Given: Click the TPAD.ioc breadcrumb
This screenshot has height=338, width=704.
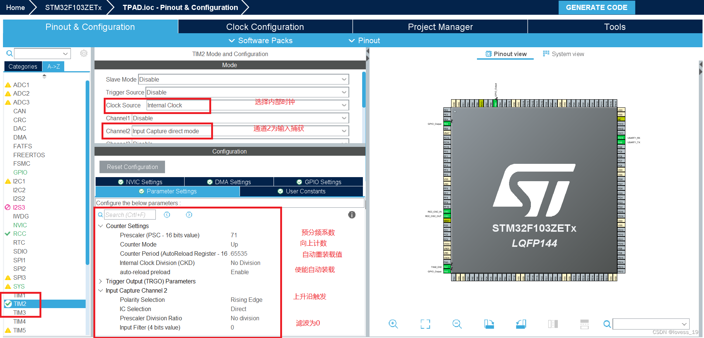Looking at the screenshot, I should click(180, 7).
